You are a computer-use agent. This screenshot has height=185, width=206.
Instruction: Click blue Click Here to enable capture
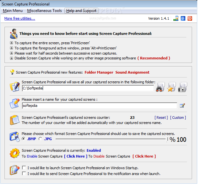click(76, 156)
